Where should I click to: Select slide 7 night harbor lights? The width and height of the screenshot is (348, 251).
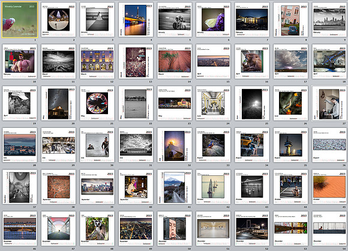tap(251, 20)
